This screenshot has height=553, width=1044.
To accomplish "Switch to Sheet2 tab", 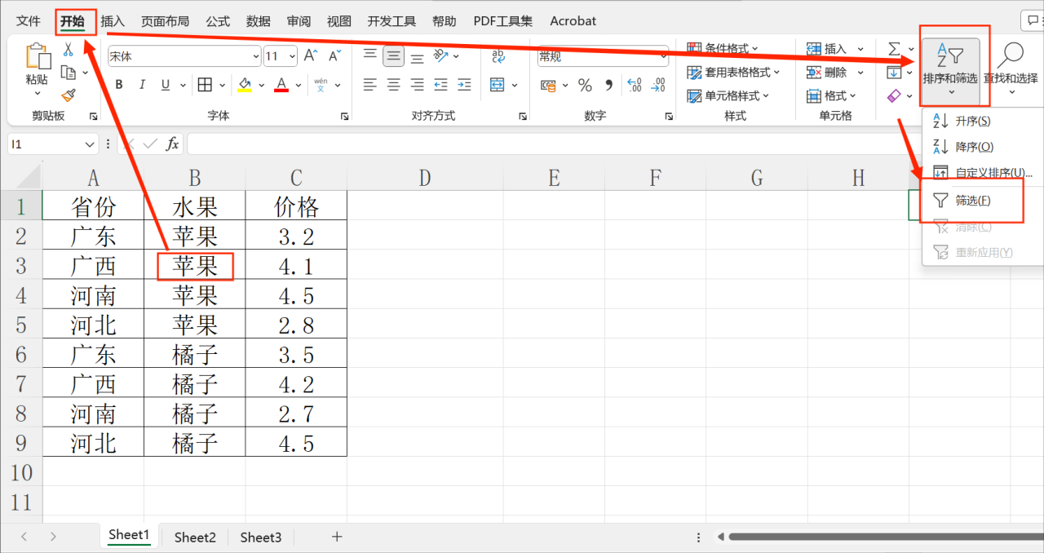I will [195, 537].
